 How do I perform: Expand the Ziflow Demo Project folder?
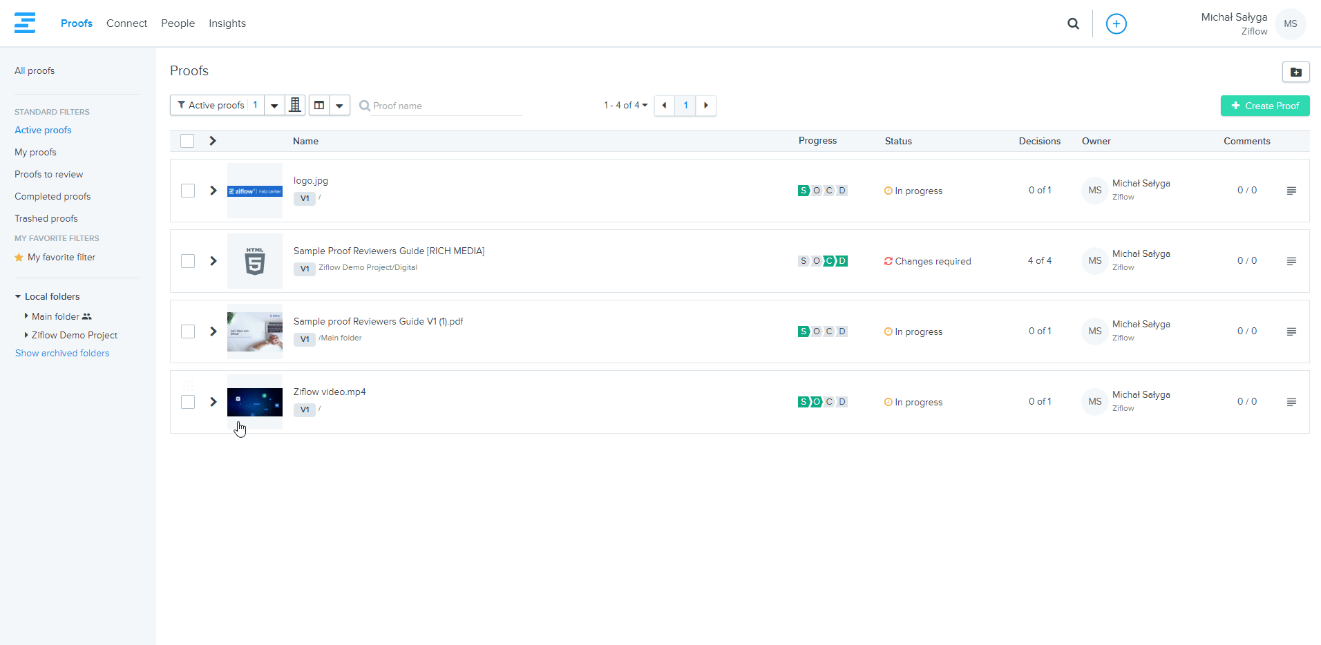26,335
